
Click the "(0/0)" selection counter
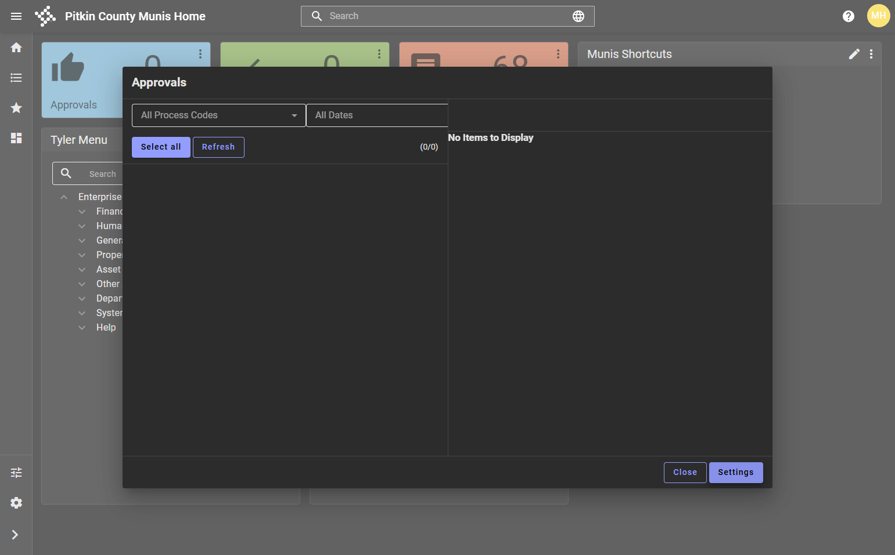point(429,147)
